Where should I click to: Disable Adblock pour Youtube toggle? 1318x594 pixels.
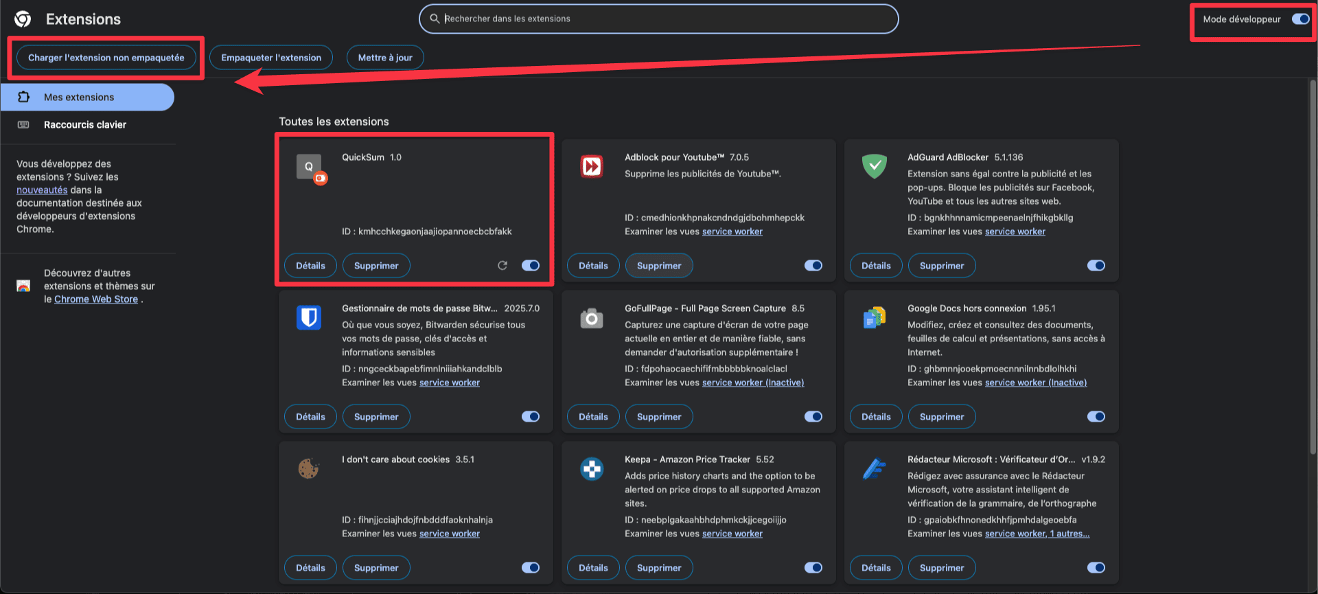[813, 266]
